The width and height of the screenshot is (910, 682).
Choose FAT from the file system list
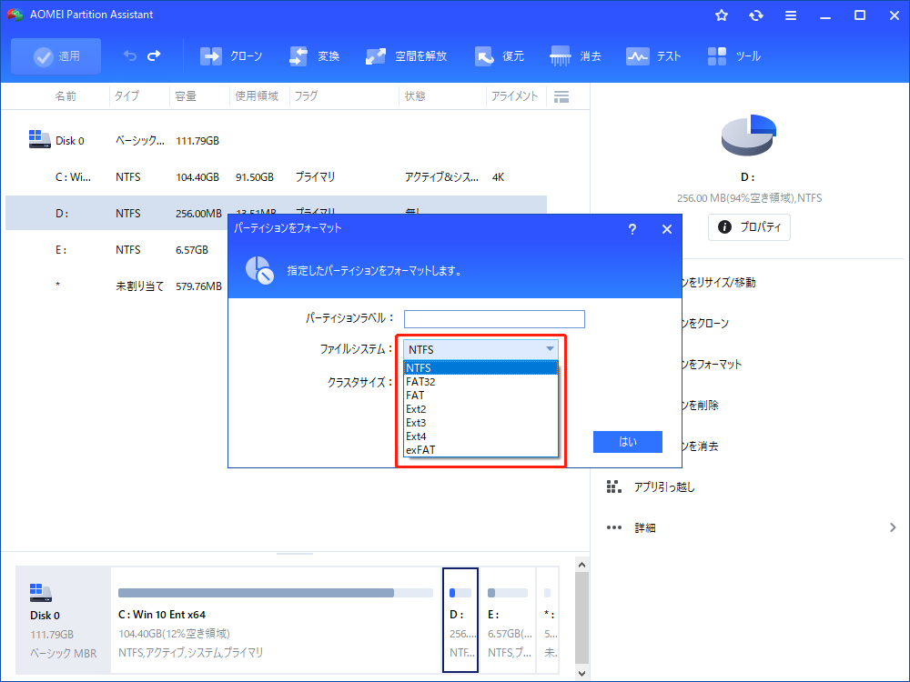pos(480,396)
